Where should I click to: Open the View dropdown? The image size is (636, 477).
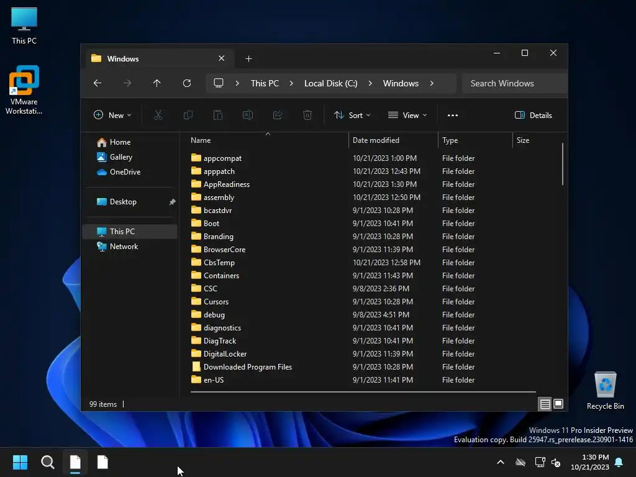tap(407, 115)
